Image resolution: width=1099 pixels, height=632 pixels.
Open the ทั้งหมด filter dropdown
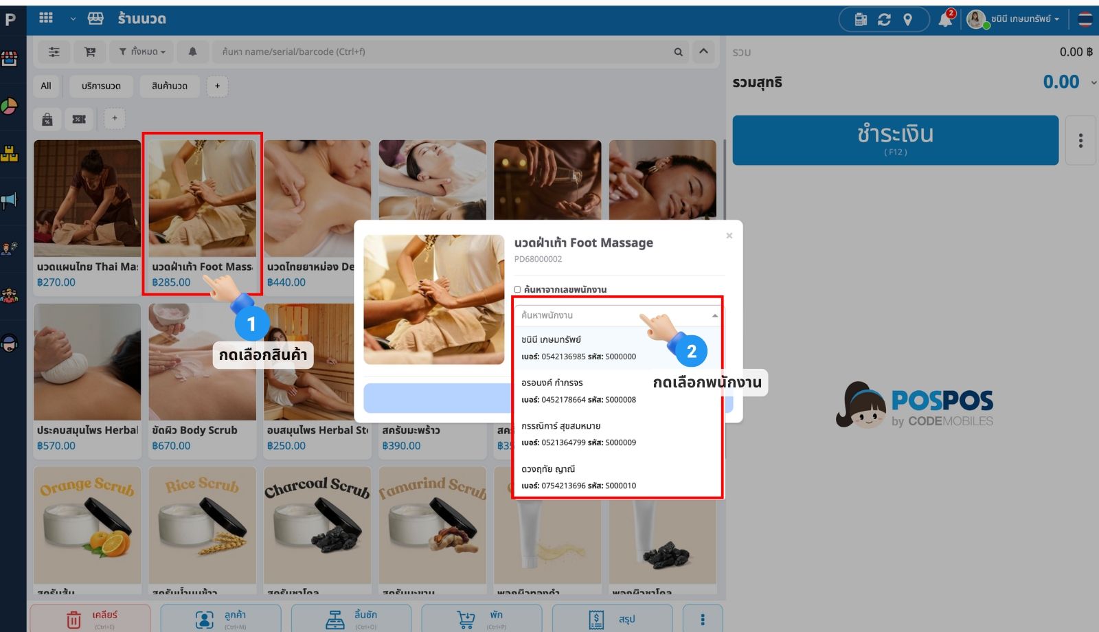click(x=142, y=52)
